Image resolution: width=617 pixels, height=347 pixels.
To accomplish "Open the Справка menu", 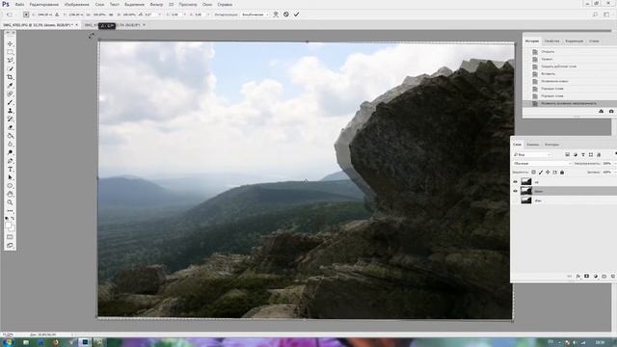I will 225,4.
